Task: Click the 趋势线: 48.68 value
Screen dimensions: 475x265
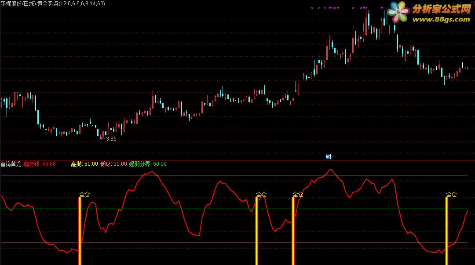Action: [x=40, y=164]
